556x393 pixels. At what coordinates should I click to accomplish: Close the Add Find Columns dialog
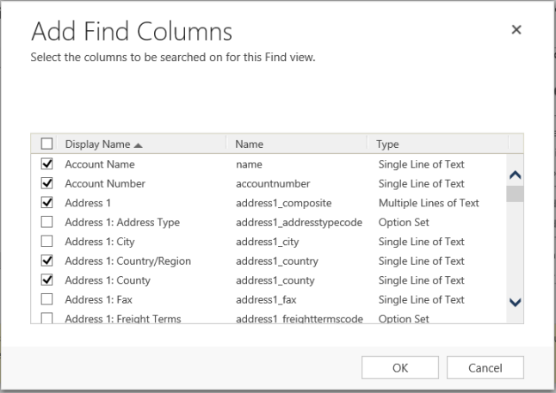pos(516,30)
